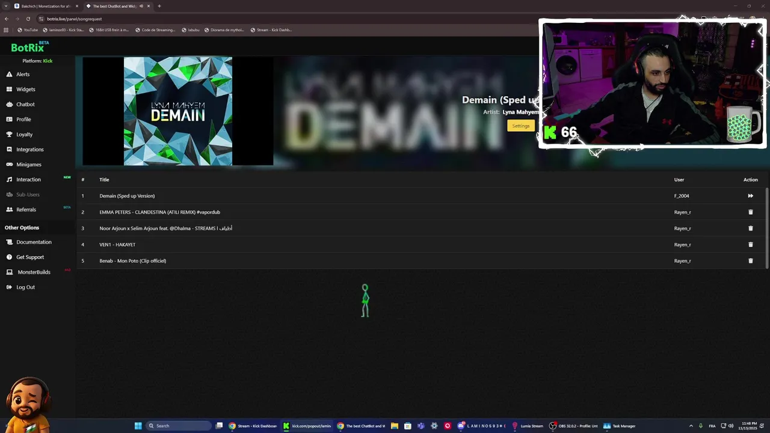Open a new browser tab

159,6
